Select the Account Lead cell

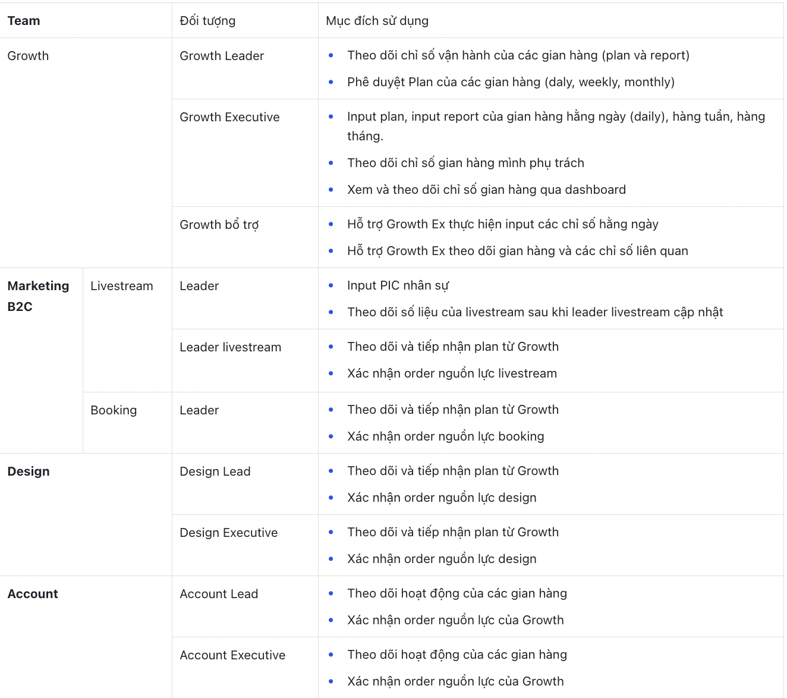click(219, 594)
